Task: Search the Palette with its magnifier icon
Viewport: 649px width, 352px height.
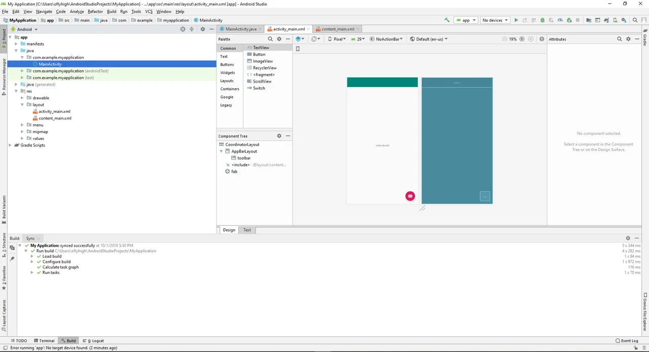Action: (x=270, y=39)
